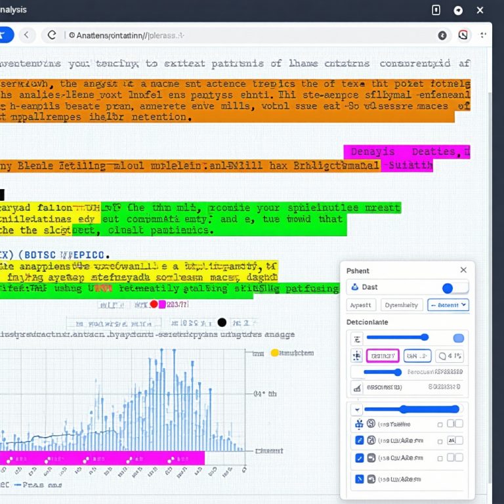Click the magenta square next to the red dot
This screenshot has width=504, height=504.
coord(162,304)
